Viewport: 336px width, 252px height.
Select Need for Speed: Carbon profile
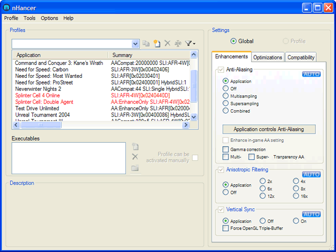41,69
